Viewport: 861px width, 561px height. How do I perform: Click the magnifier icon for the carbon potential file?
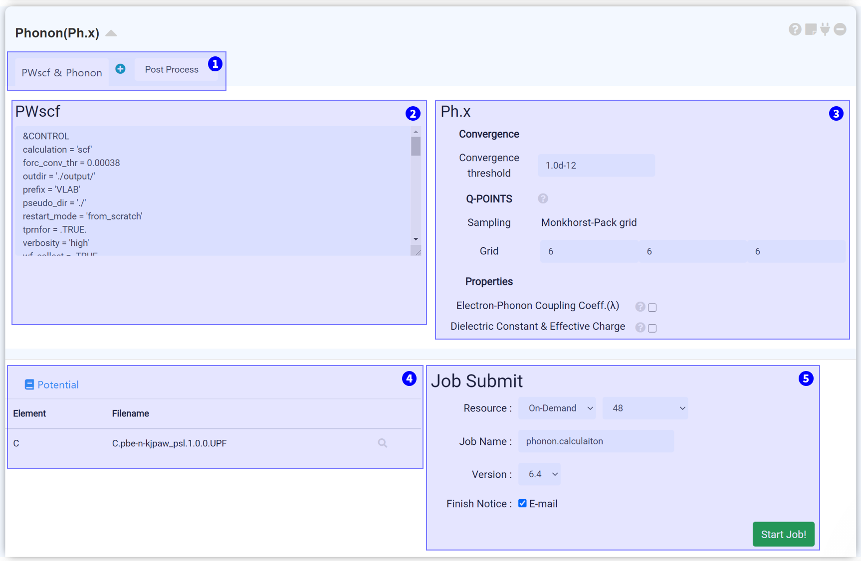[382, 443]
